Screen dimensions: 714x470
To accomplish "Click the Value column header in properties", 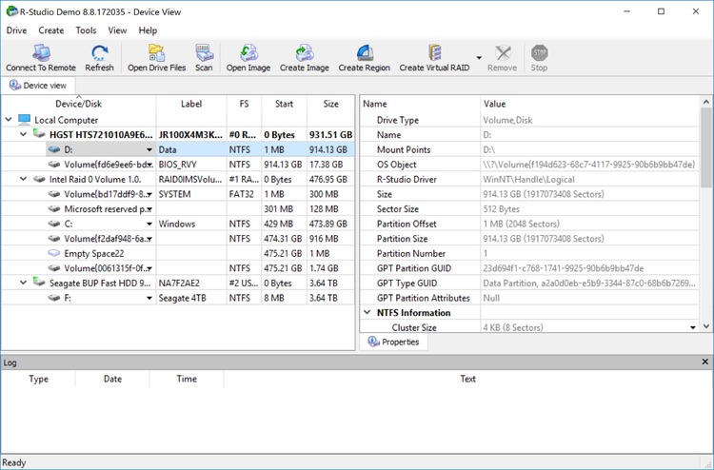I will click(x=589, y=104).
